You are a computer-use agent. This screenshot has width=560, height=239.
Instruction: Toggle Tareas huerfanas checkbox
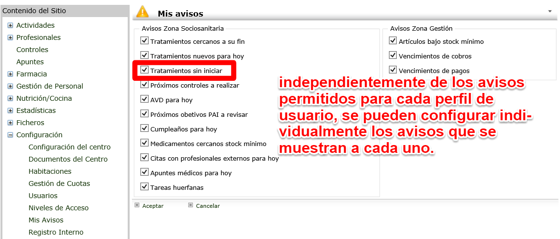tap(144, 186)
